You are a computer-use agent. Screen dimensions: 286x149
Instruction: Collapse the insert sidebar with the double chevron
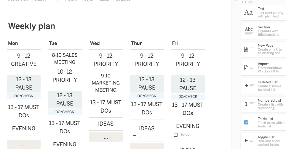click(236, 1)
